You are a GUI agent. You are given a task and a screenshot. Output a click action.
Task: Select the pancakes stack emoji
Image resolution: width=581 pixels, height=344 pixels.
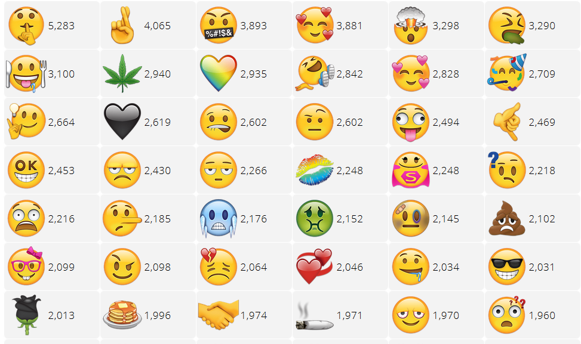click(x=122, y=315)
